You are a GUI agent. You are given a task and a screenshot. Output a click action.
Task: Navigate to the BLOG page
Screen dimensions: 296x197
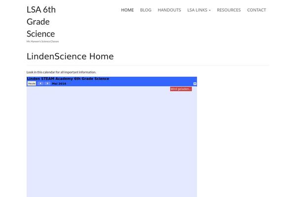click(x=146, y=10)
